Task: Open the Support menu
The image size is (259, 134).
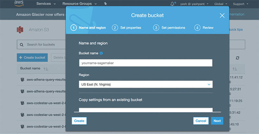Action: click(x=241, y=4)
